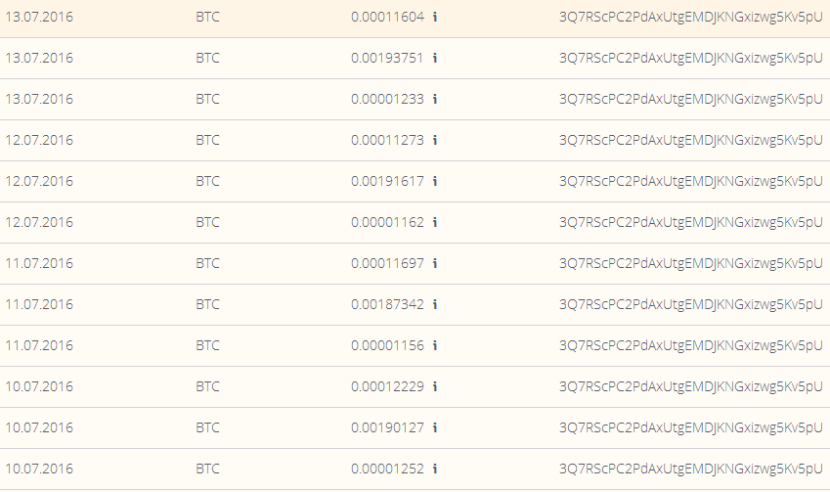Select wallet address in 0.00001252 row

(691, 469)
